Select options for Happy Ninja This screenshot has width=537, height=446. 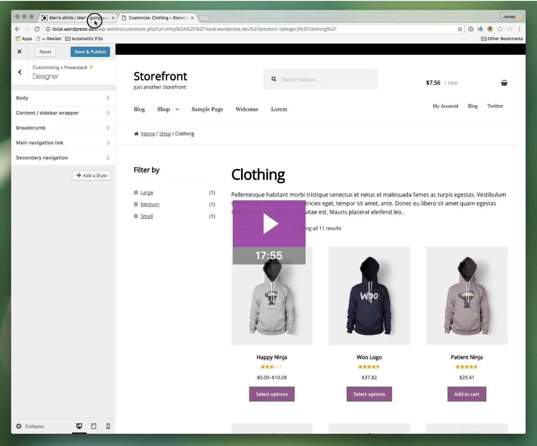tap(272, 394)
